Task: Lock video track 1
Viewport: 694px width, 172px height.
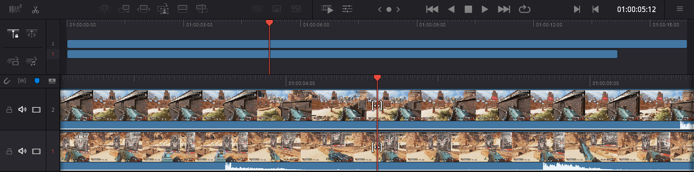Action: coord(9,151)
